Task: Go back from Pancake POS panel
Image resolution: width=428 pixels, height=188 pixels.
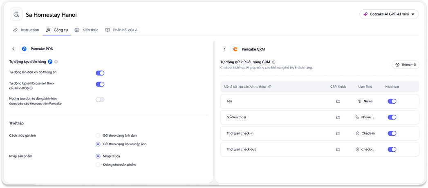Action: 13,49
